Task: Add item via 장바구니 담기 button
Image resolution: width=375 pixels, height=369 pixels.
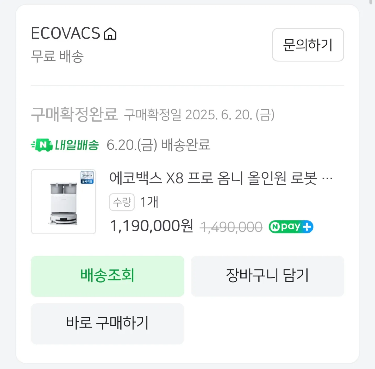Action: coord(267,276)
